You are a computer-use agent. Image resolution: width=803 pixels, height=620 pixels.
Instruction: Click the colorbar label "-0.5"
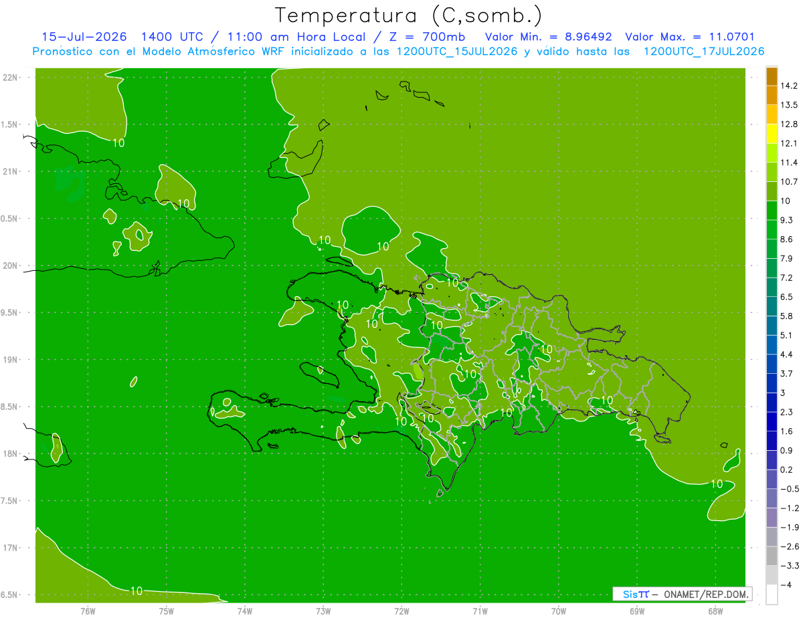tap(789, 488)
